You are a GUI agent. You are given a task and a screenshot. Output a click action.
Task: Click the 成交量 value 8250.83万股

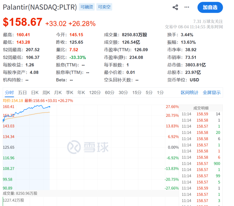pos(134,35)
